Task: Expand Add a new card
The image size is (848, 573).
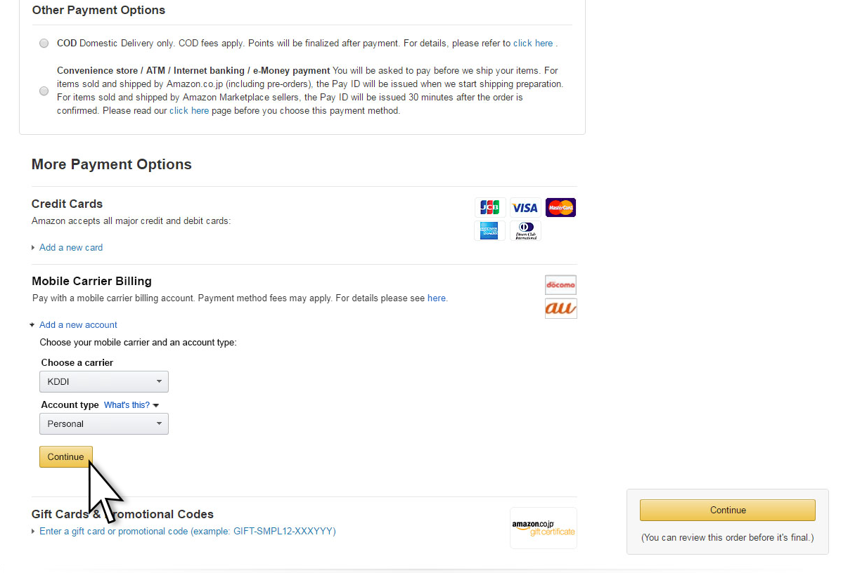Action: click(x=70, y=248)
